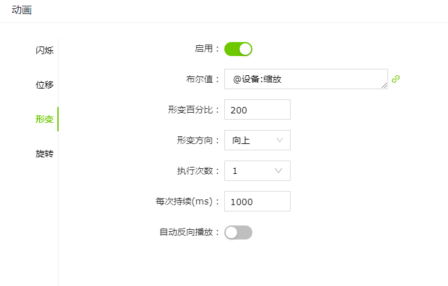Focus the 形变百分比 input with 200
This screenshot has width=448, height=286.
(257, 110)
